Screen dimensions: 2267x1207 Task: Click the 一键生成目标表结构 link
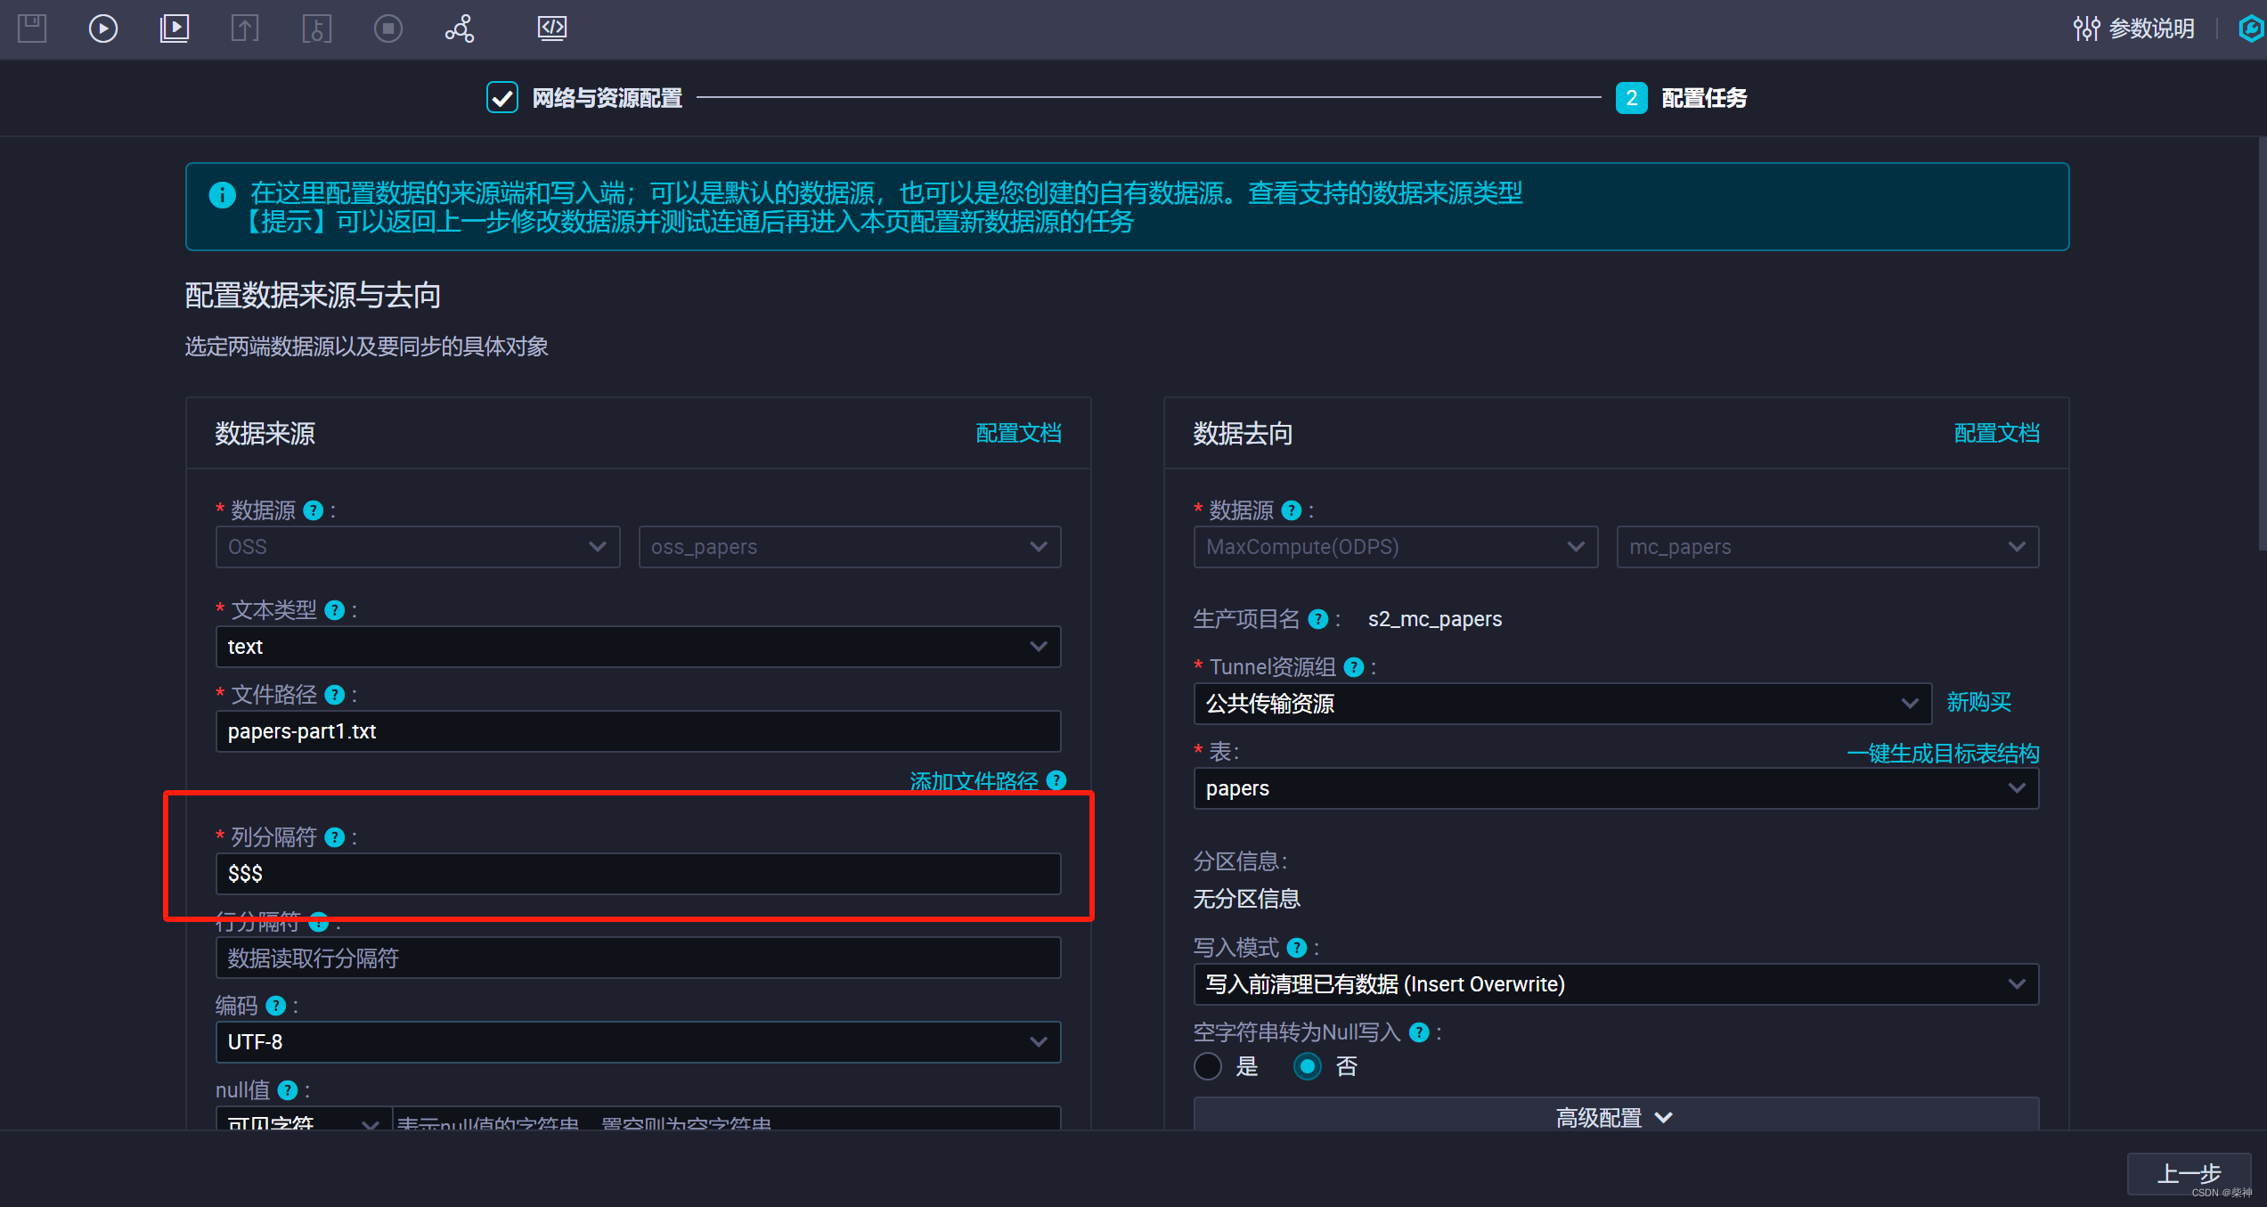point(1943,754)
